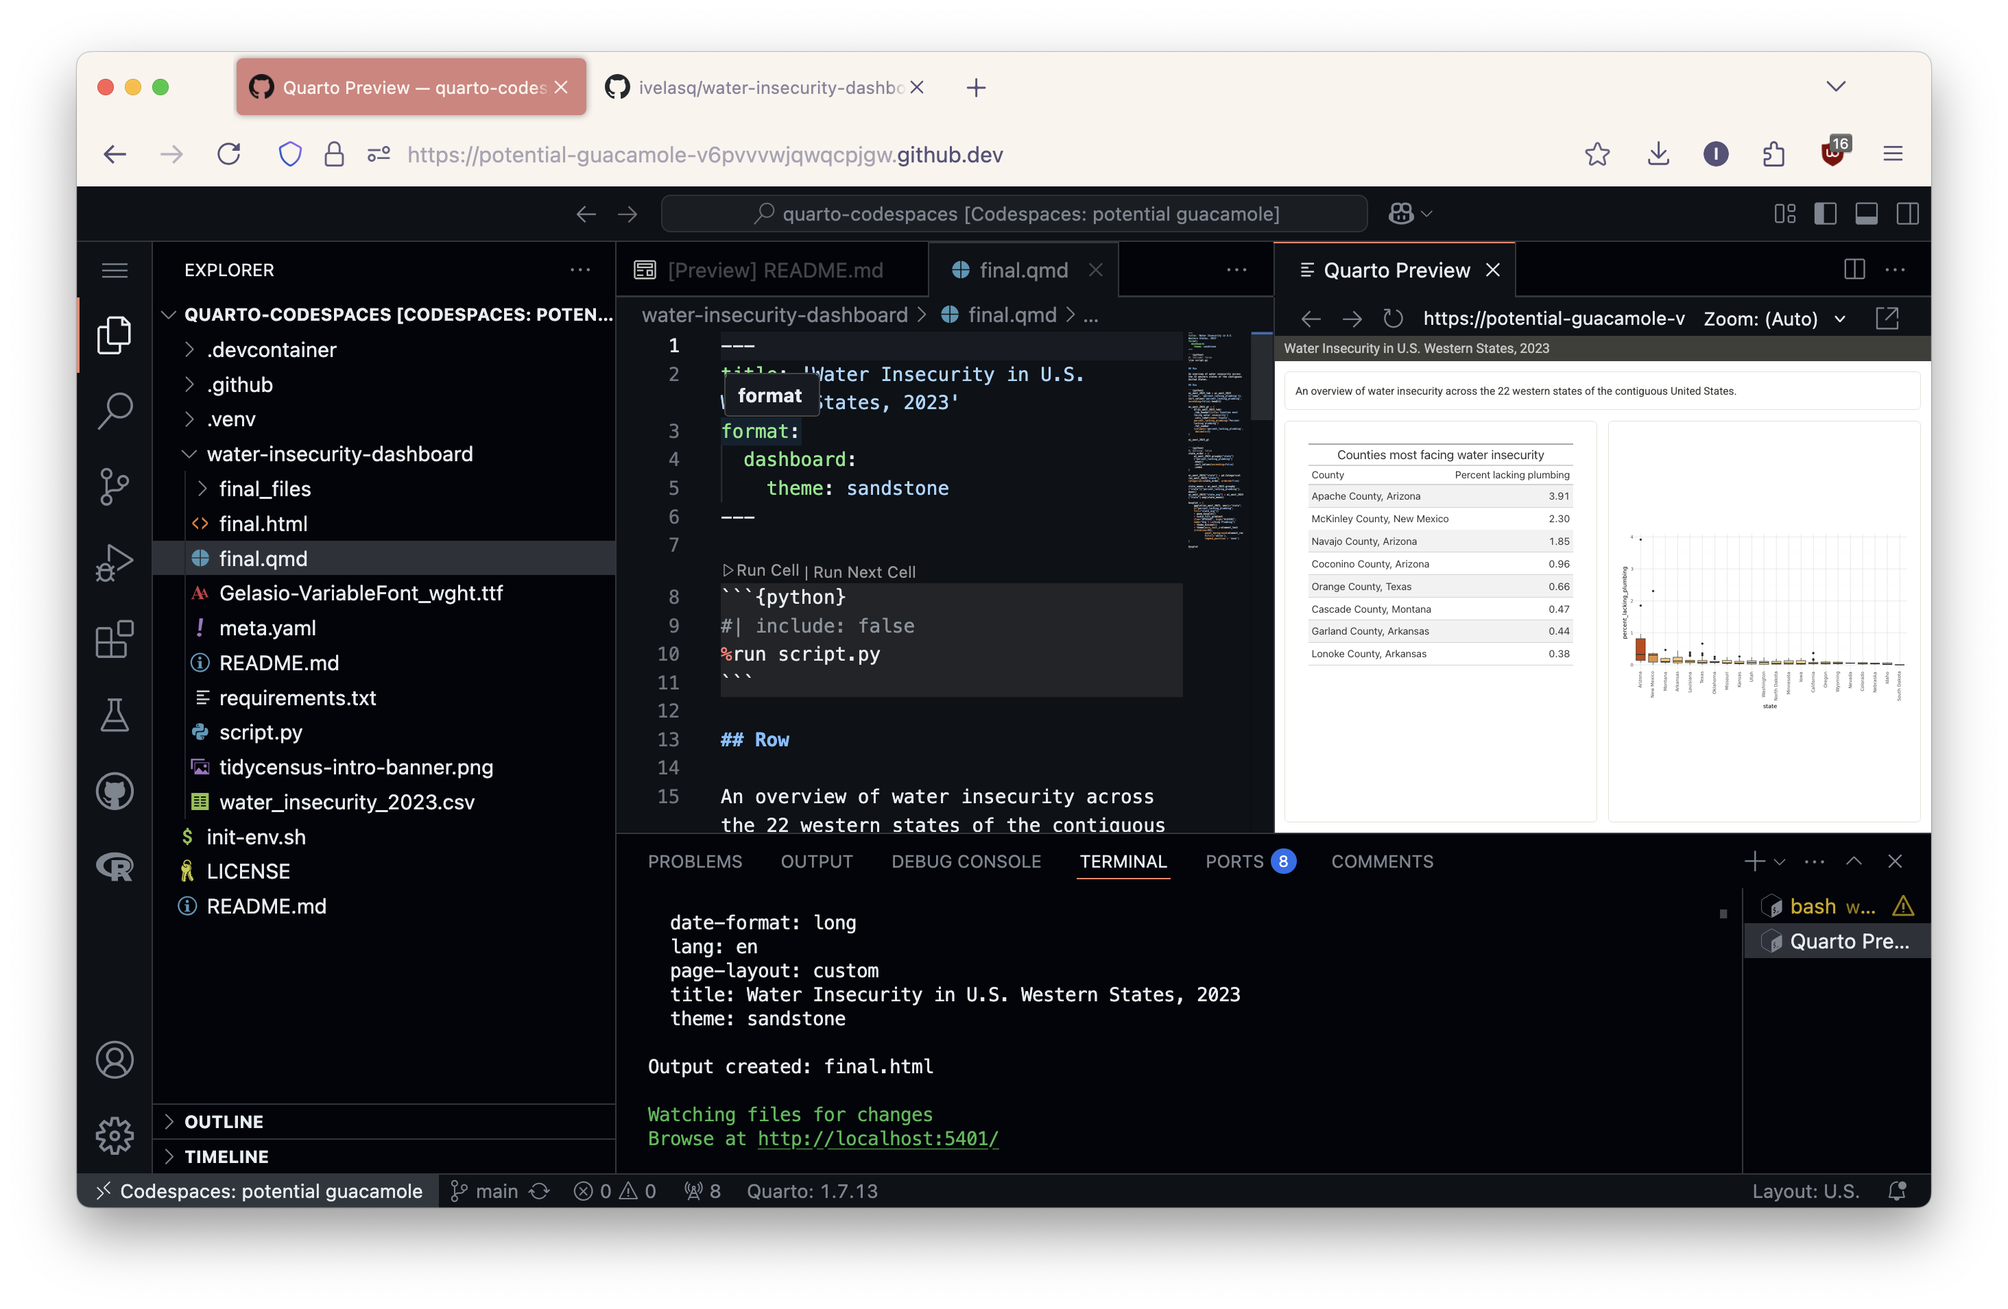Reload the Quarto Preview page

(1393, 319)
